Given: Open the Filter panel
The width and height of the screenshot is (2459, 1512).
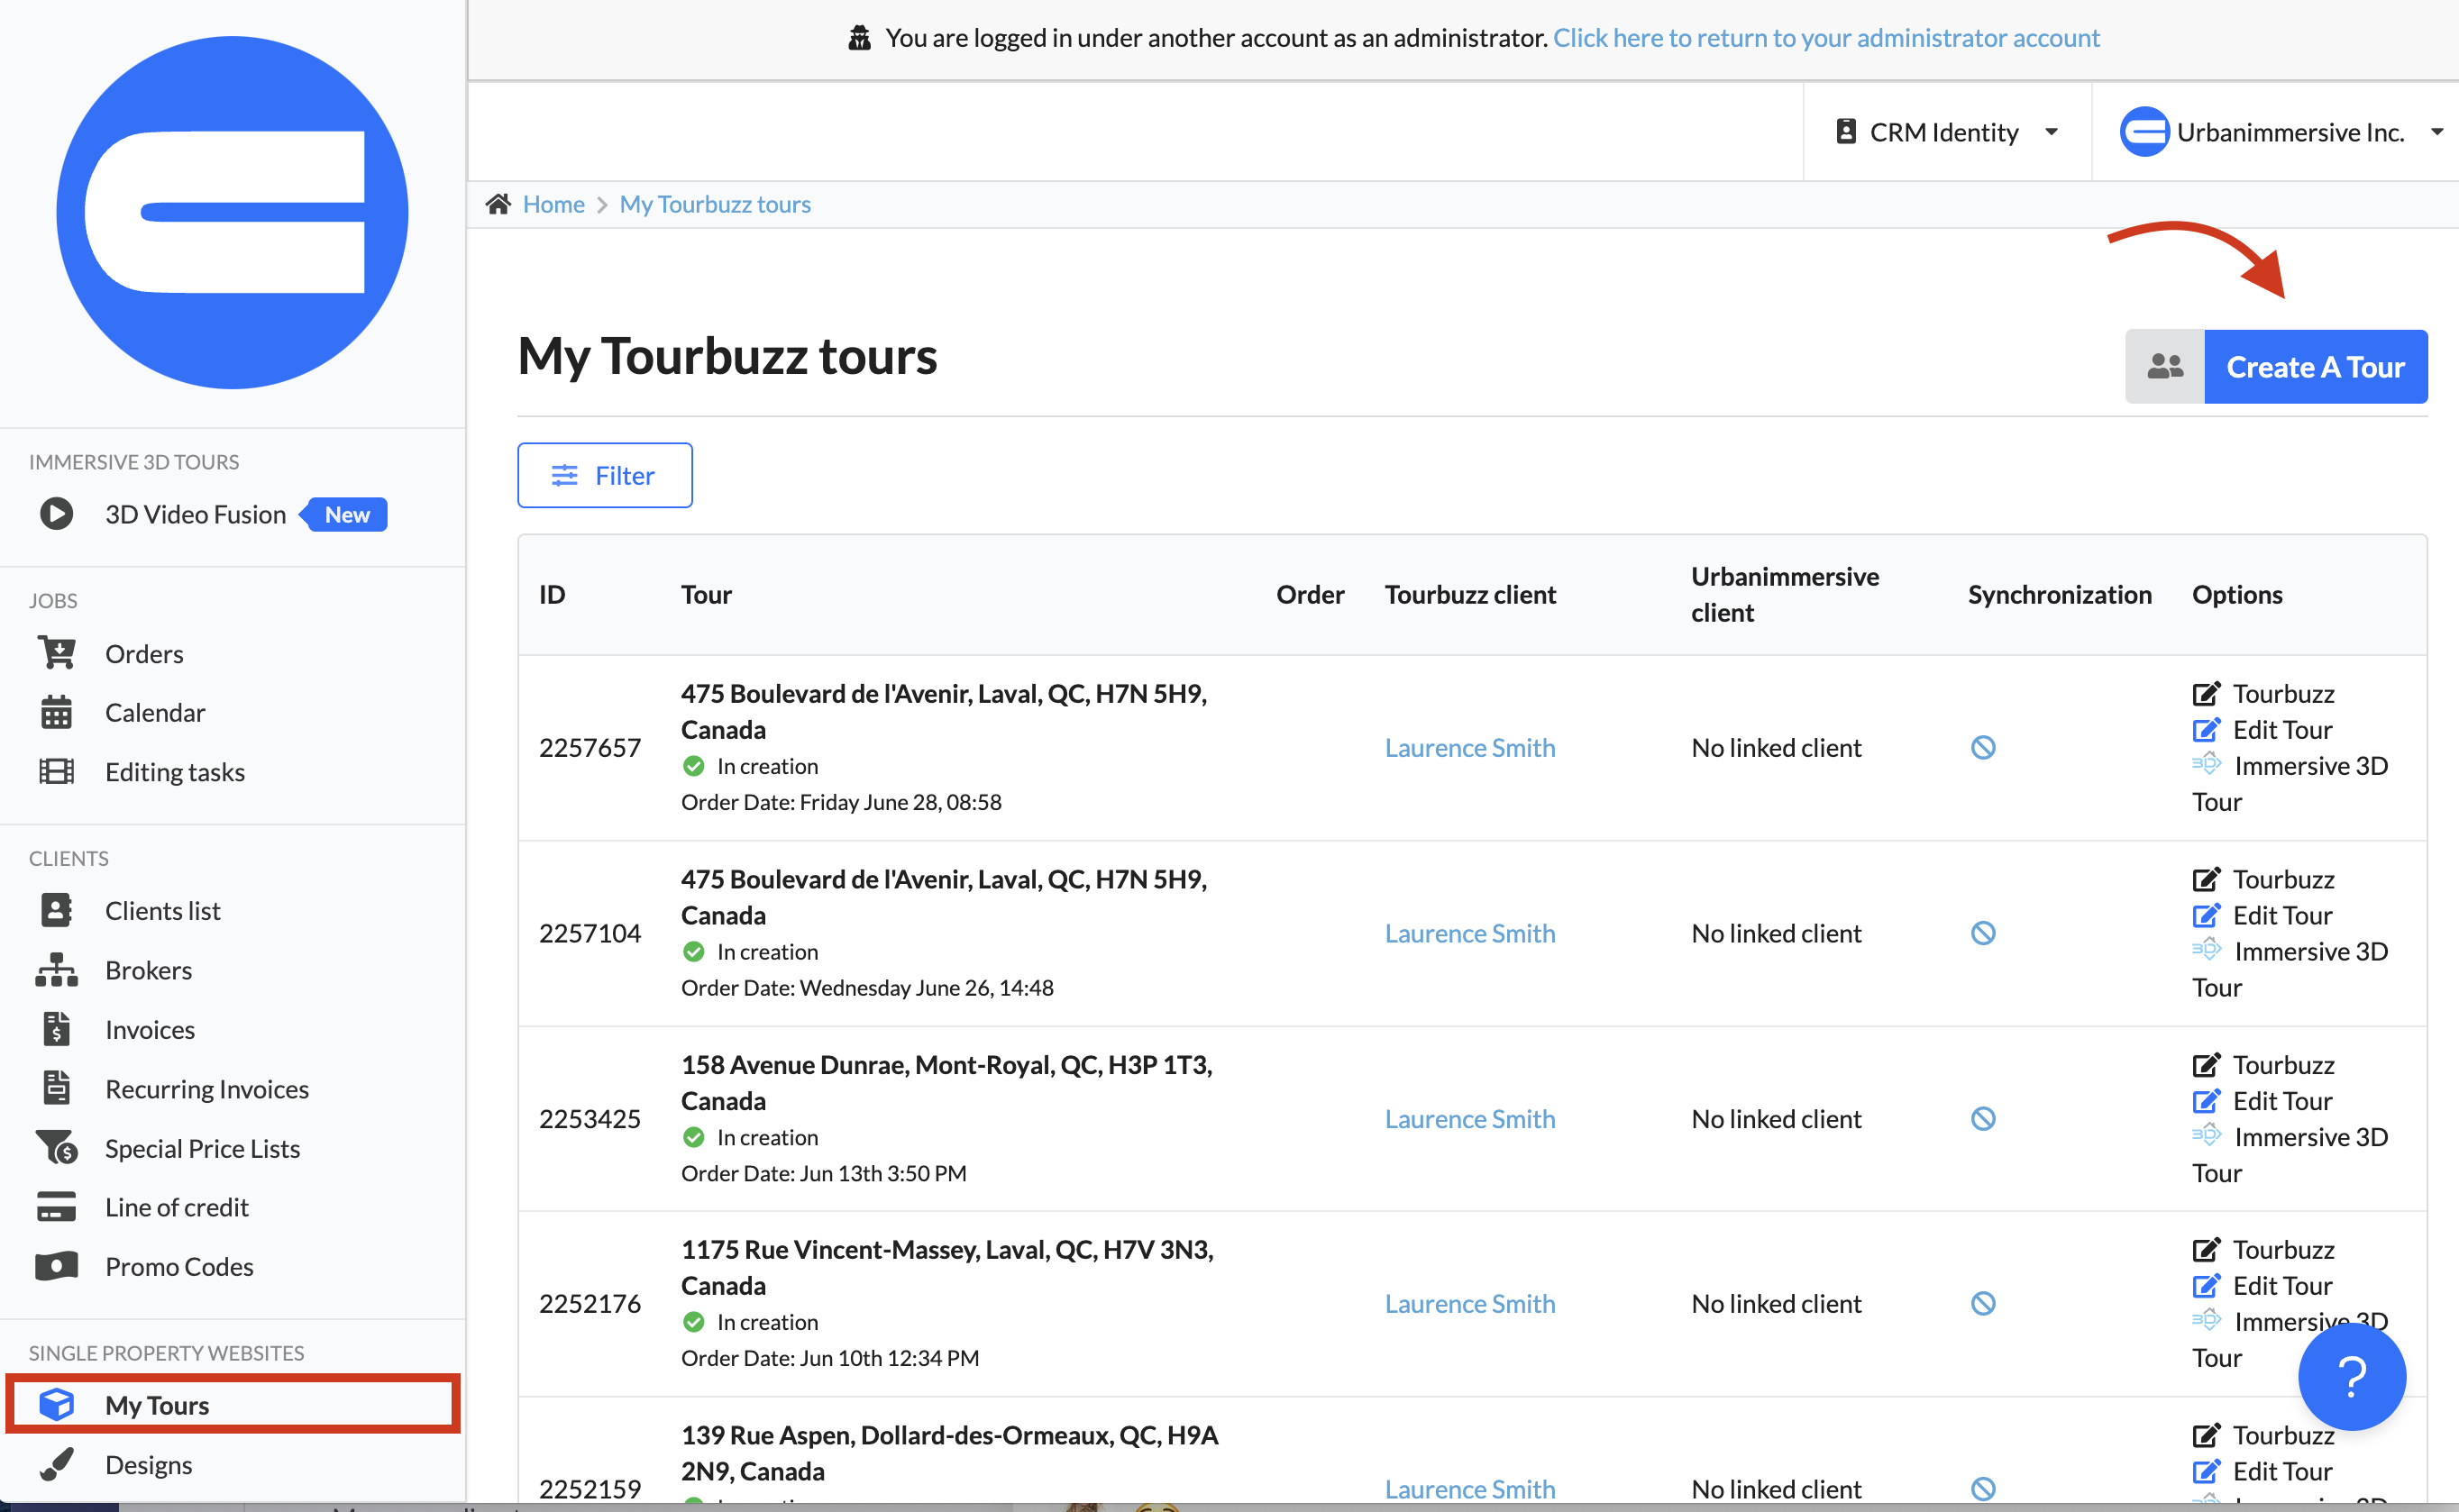Looking at the screenshot, I should (x=604, y=475).
